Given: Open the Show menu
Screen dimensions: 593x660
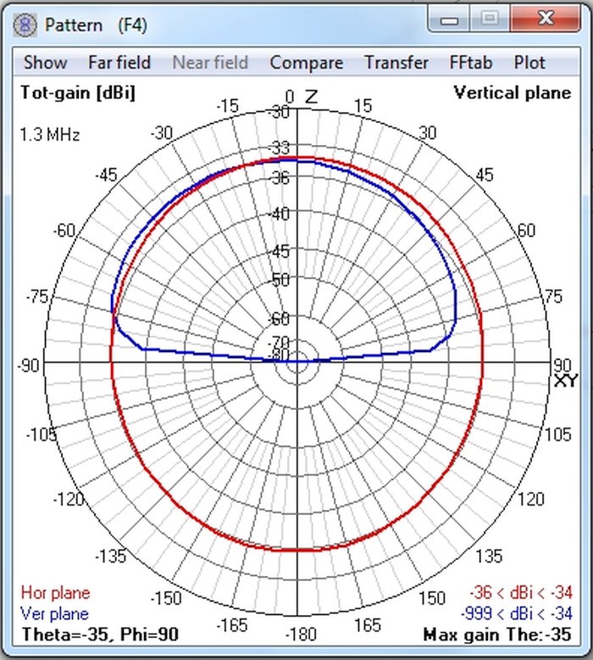Looking at the screenshot, I should point(45,63).
